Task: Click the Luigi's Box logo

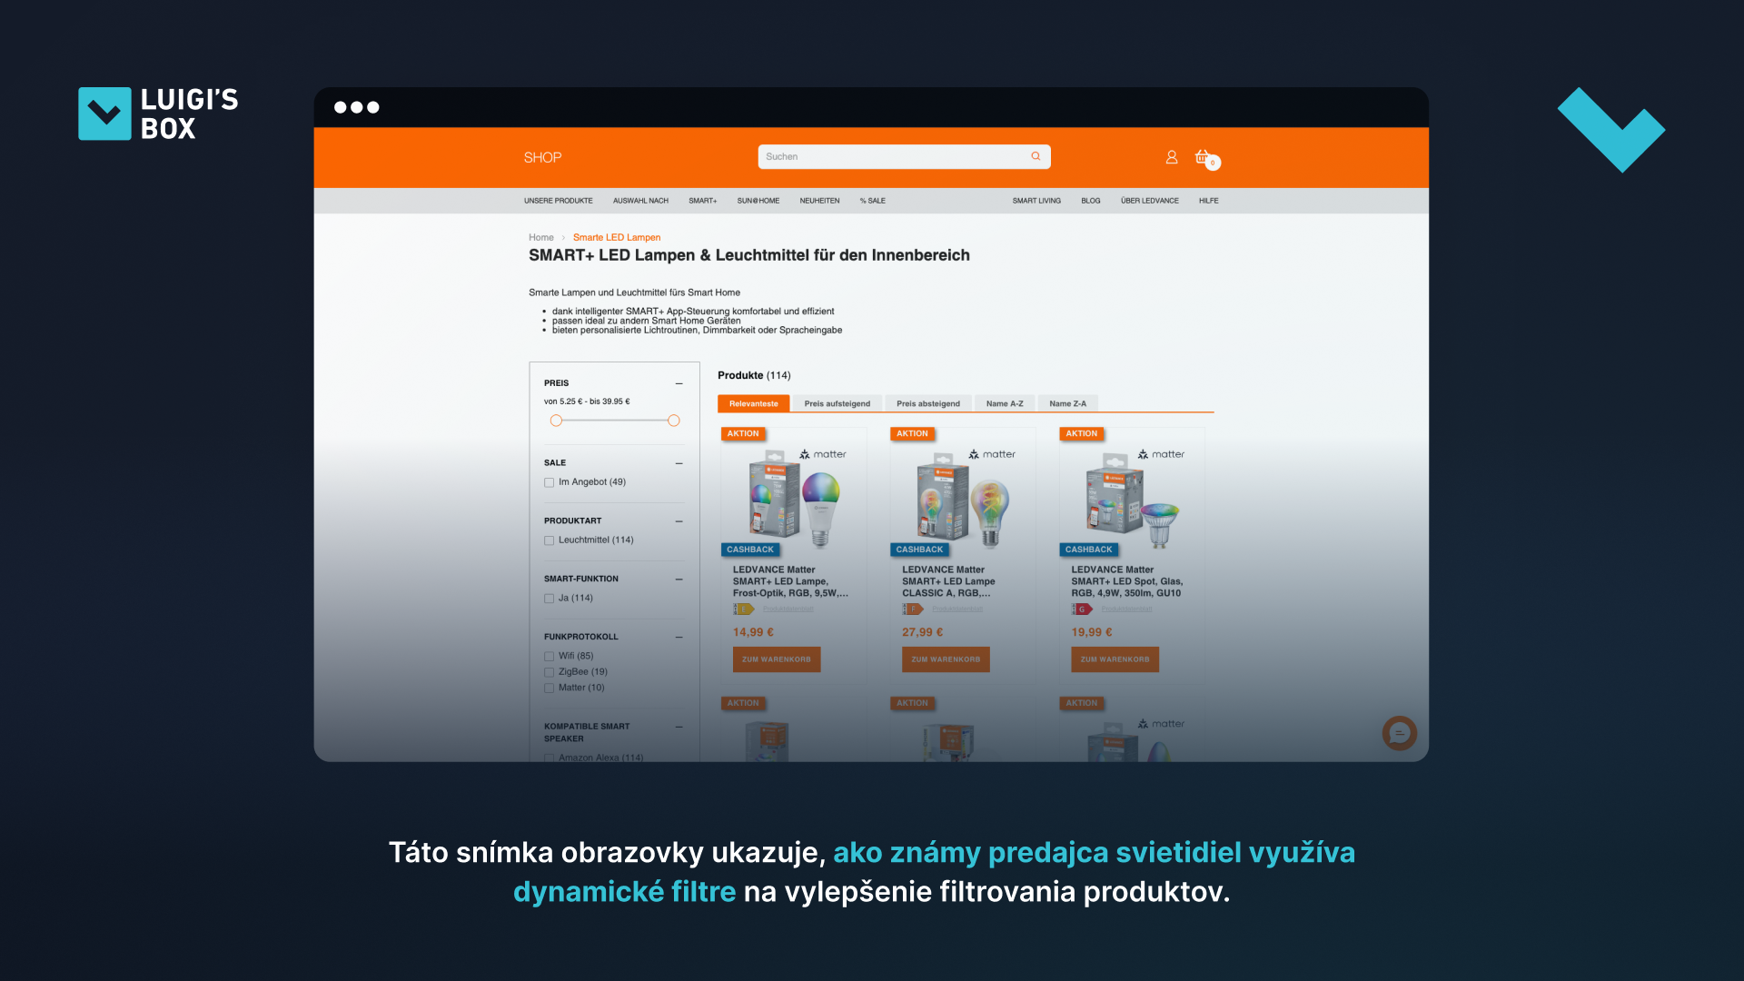Action: coord(158,114)
